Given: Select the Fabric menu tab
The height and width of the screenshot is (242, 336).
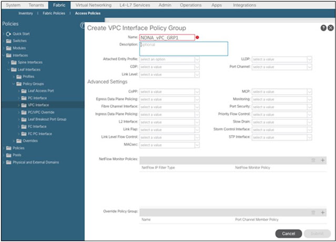Looking at the screenshot, I should [59, 5].
